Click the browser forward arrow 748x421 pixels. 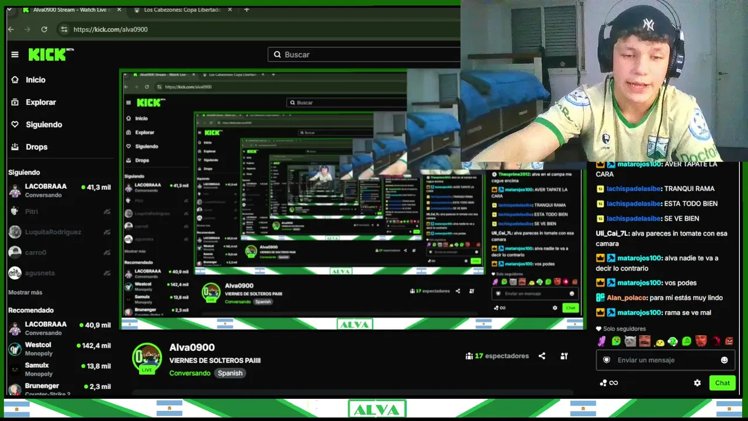pyautogui.click(x=27, y=29)
